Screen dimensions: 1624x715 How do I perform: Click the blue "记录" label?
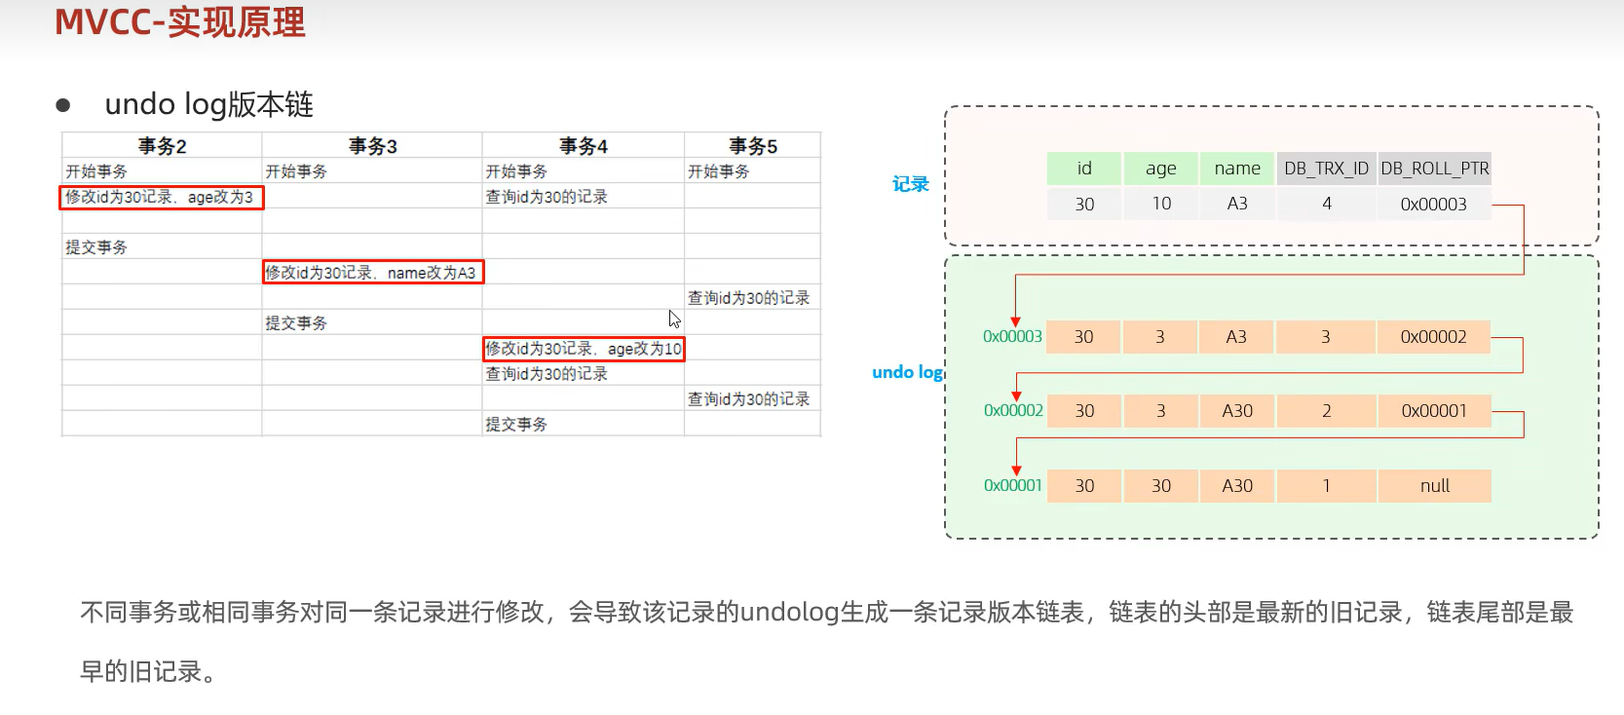pos(910,184)
